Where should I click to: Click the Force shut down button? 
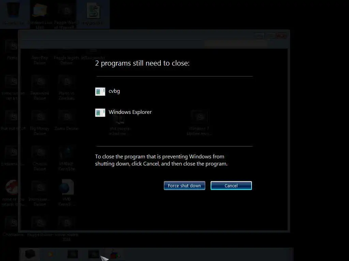point(184,186)
